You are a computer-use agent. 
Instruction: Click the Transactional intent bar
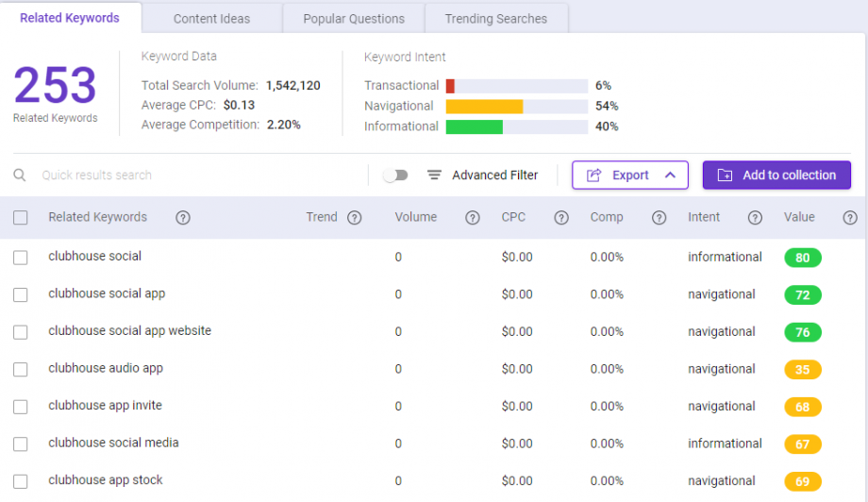pos(516,86)
